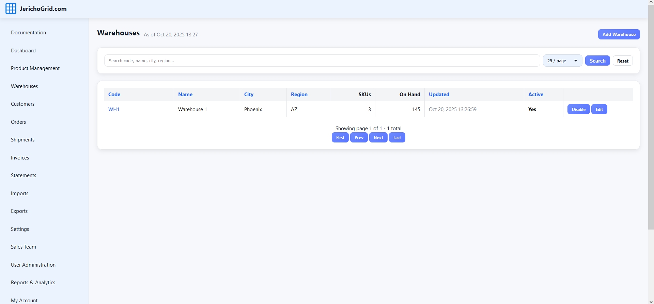The image size is (654, 304).
Task: Open the Shipments sidebar item
Action: click(x=22, y=140)
